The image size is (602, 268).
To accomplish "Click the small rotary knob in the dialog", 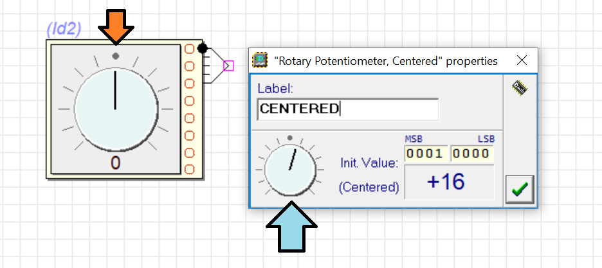I will click(x=290, y=169).
